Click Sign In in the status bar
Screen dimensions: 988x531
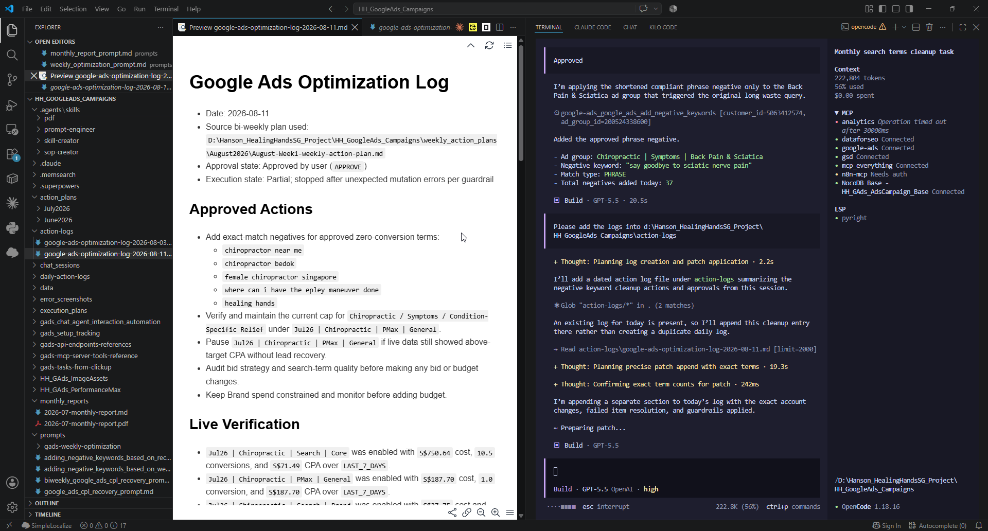887,525
